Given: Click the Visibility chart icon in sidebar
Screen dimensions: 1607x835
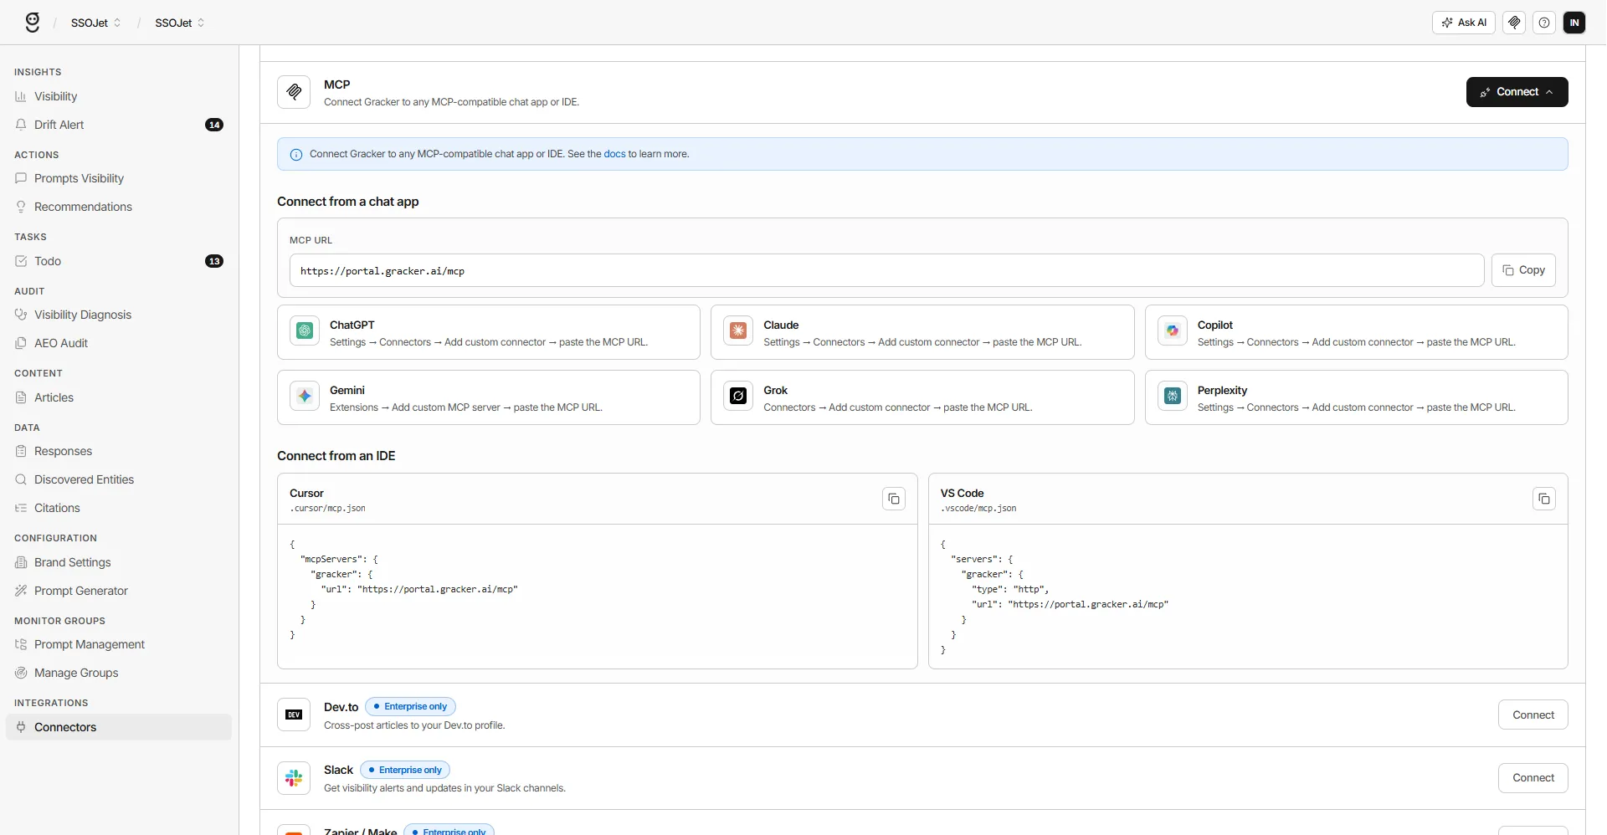Looking at the screenshot, I should pyautogui.click(x=21, y=96).
